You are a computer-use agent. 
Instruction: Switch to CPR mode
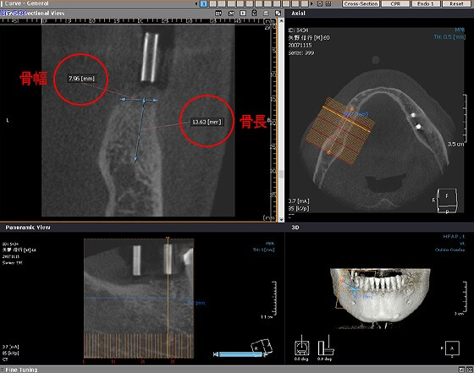(395, 3)
